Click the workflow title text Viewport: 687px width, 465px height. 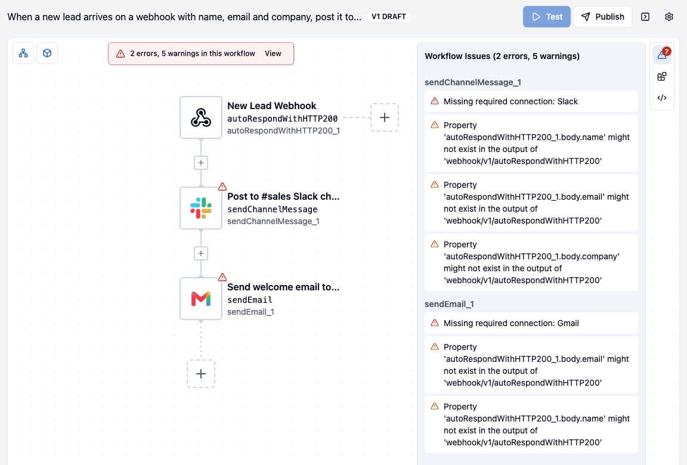click(x=184, y=17)
